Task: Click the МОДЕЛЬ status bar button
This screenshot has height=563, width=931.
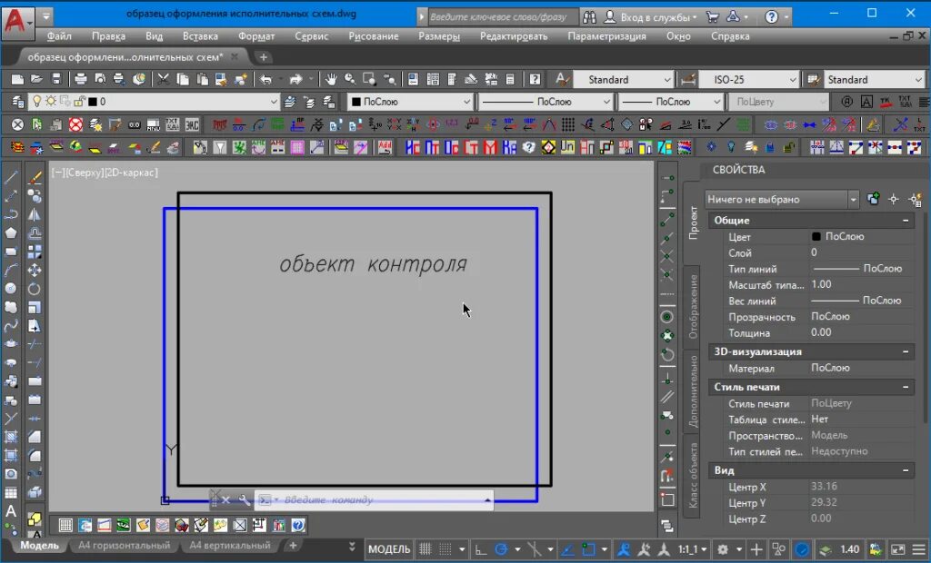Action: click(389, 549)
